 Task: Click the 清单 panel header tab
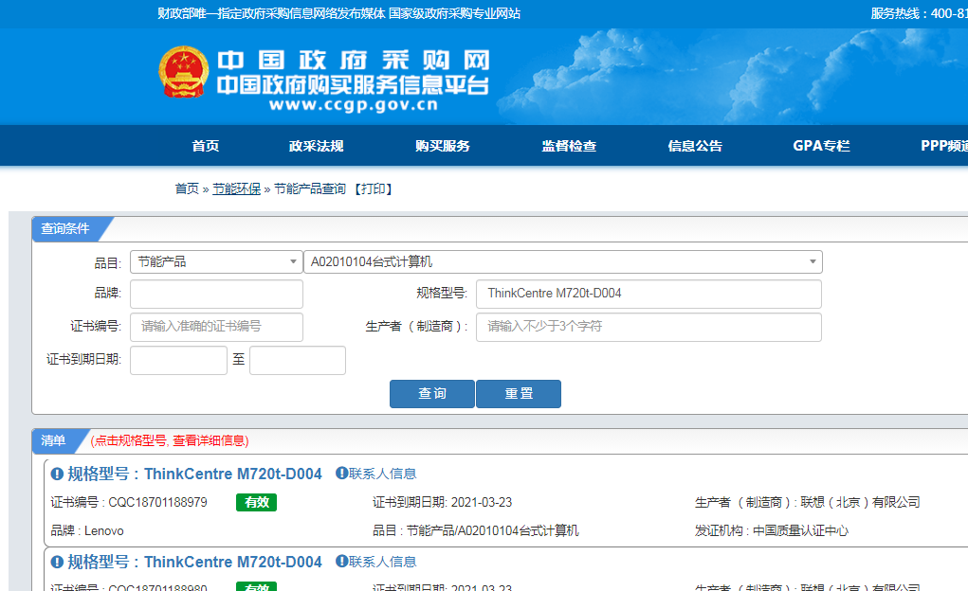click(x=54, y=440)
